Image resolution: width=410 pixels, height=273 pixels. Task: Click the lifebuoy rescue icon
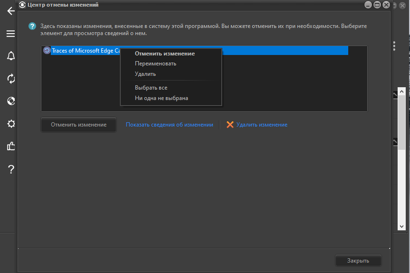10,101
